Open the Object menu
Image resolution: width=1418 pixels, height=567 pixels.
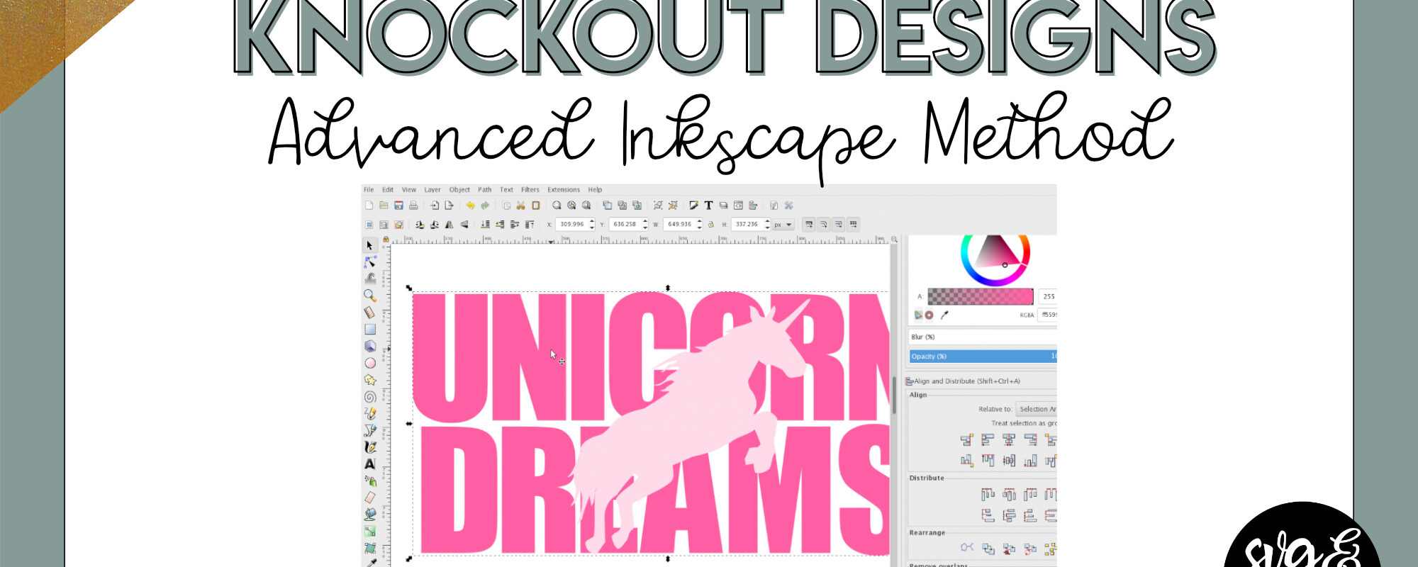click(459, 189)
